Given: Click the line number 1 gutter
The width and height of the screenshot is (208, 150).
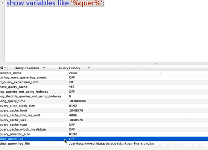Looking at the screenshot, I should pos(2,3).
